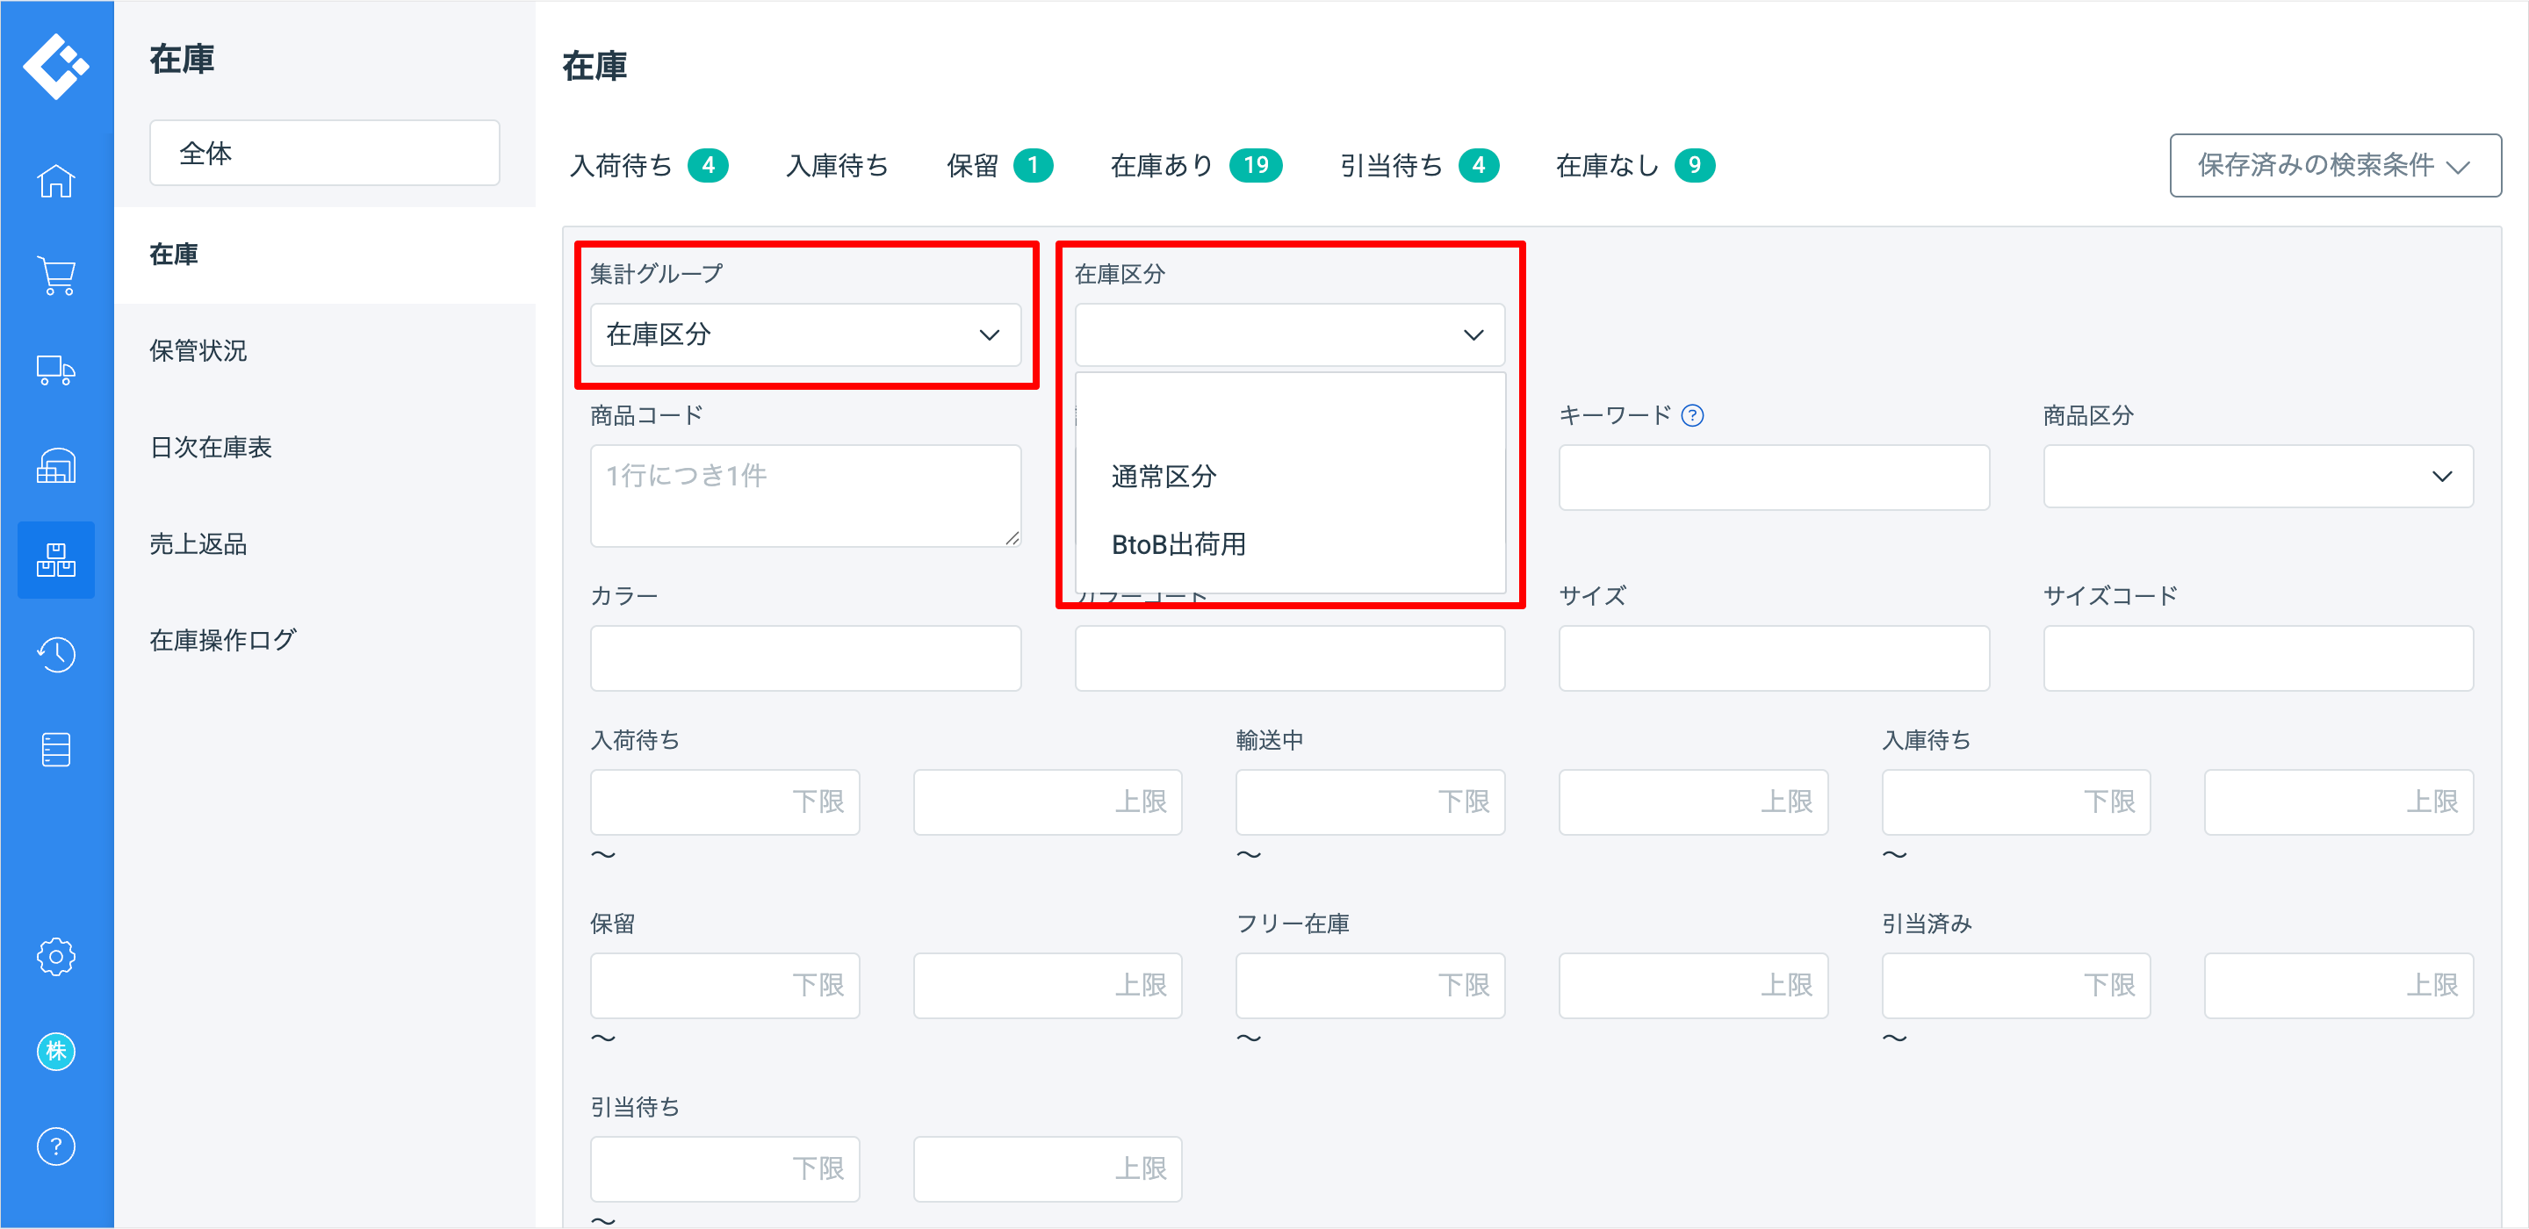Choose BtoB出荷用 option in the list

(x=1178, y=545)
